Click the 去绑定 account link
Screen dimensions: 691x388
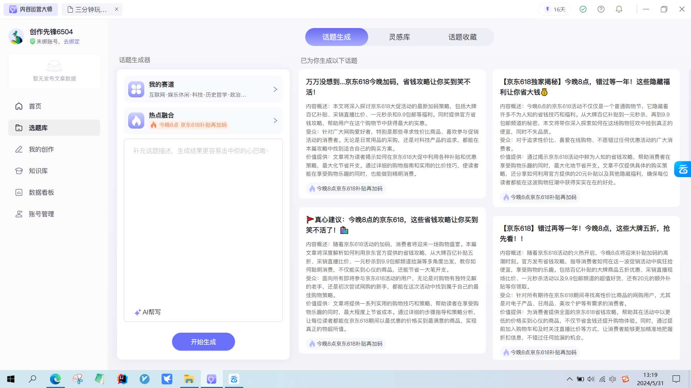click(x=72, y=42)
